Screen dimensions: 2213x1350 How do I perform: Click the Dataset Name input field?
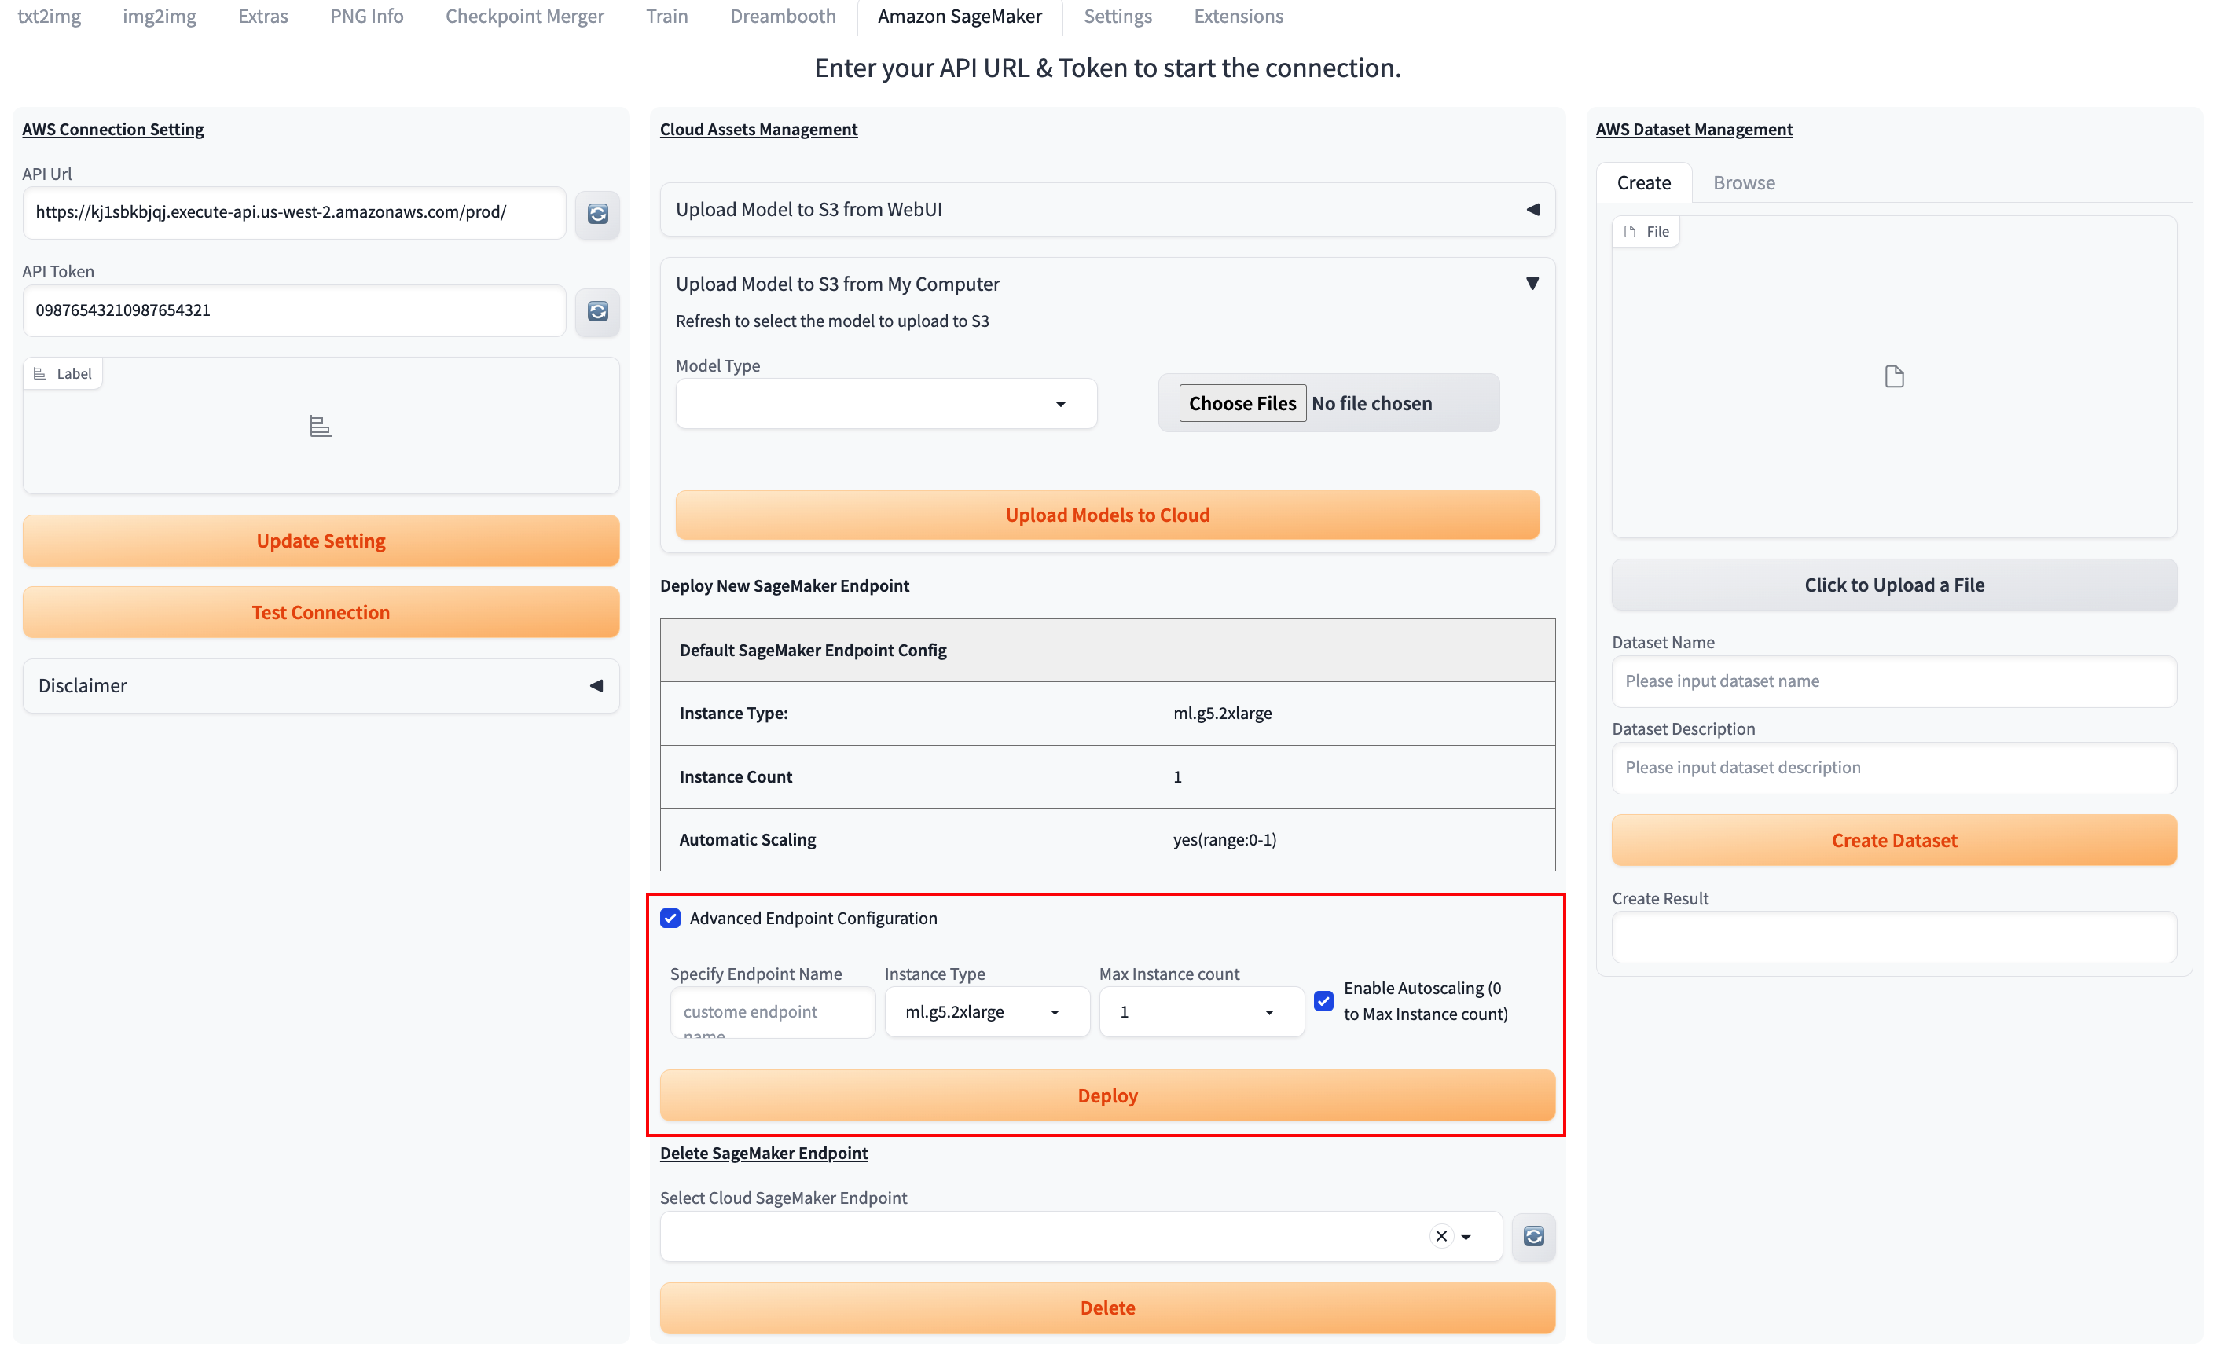[x=1893, y=681]
